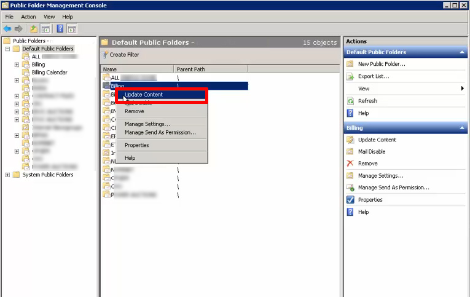
Task: Sort by the Parent Path column header
Action: pos(211,69)
